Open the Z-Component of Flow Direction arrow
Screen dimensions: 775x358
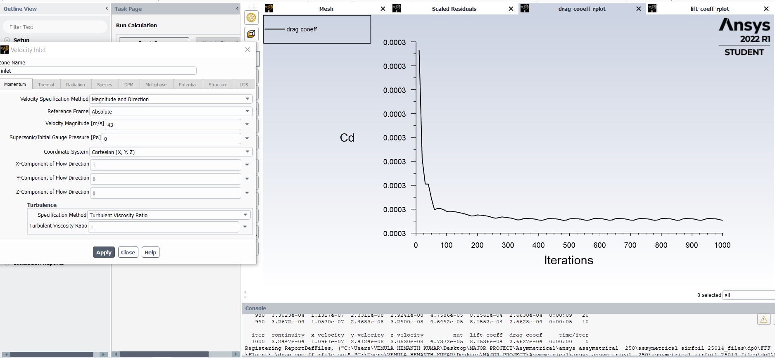click(247, 193)
